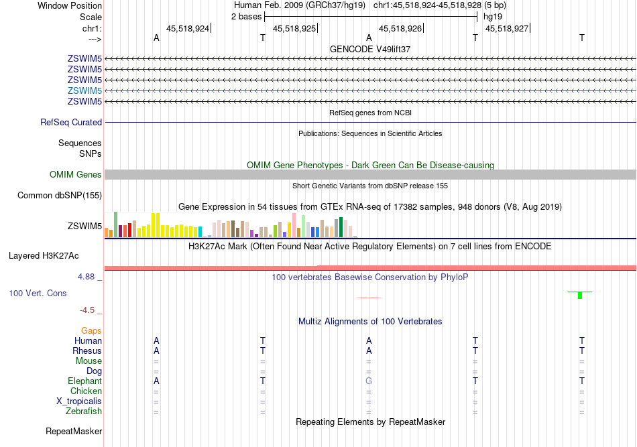Click the SNPs track label
This screenshot has height=447, width=637.
point(91,153)
